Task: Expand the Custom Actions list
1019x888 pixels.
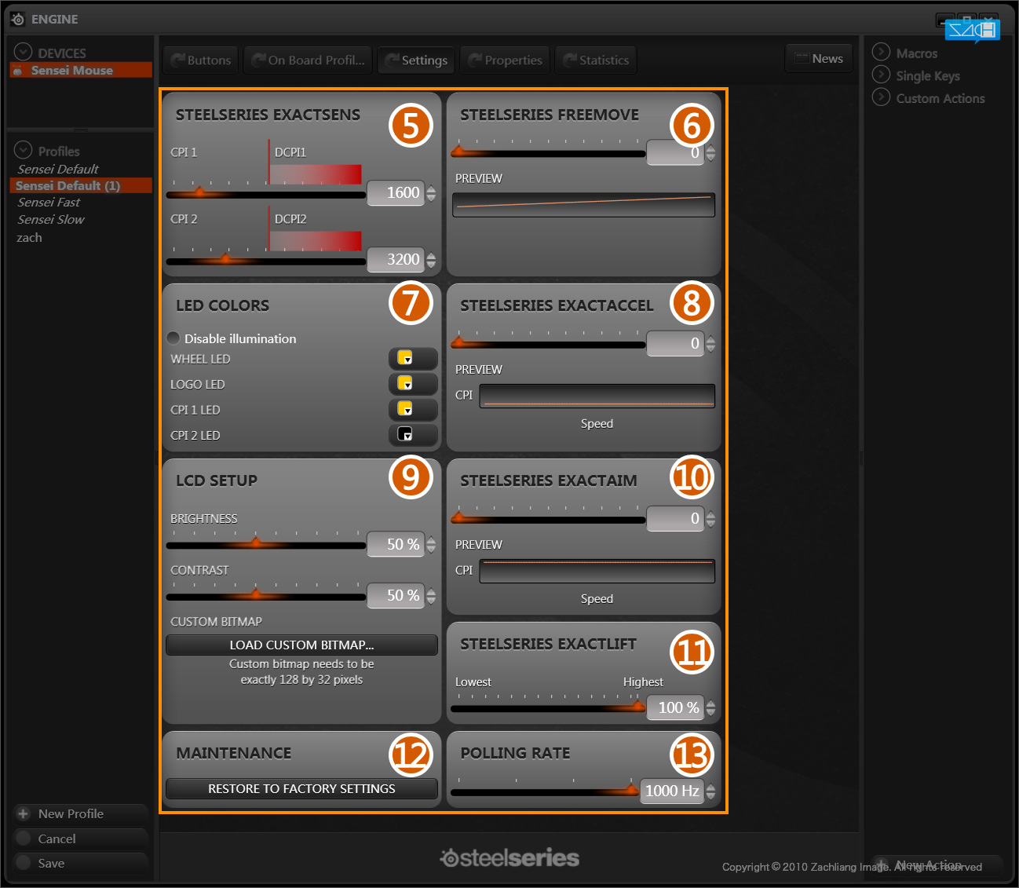Action: [x=881, y=97]
